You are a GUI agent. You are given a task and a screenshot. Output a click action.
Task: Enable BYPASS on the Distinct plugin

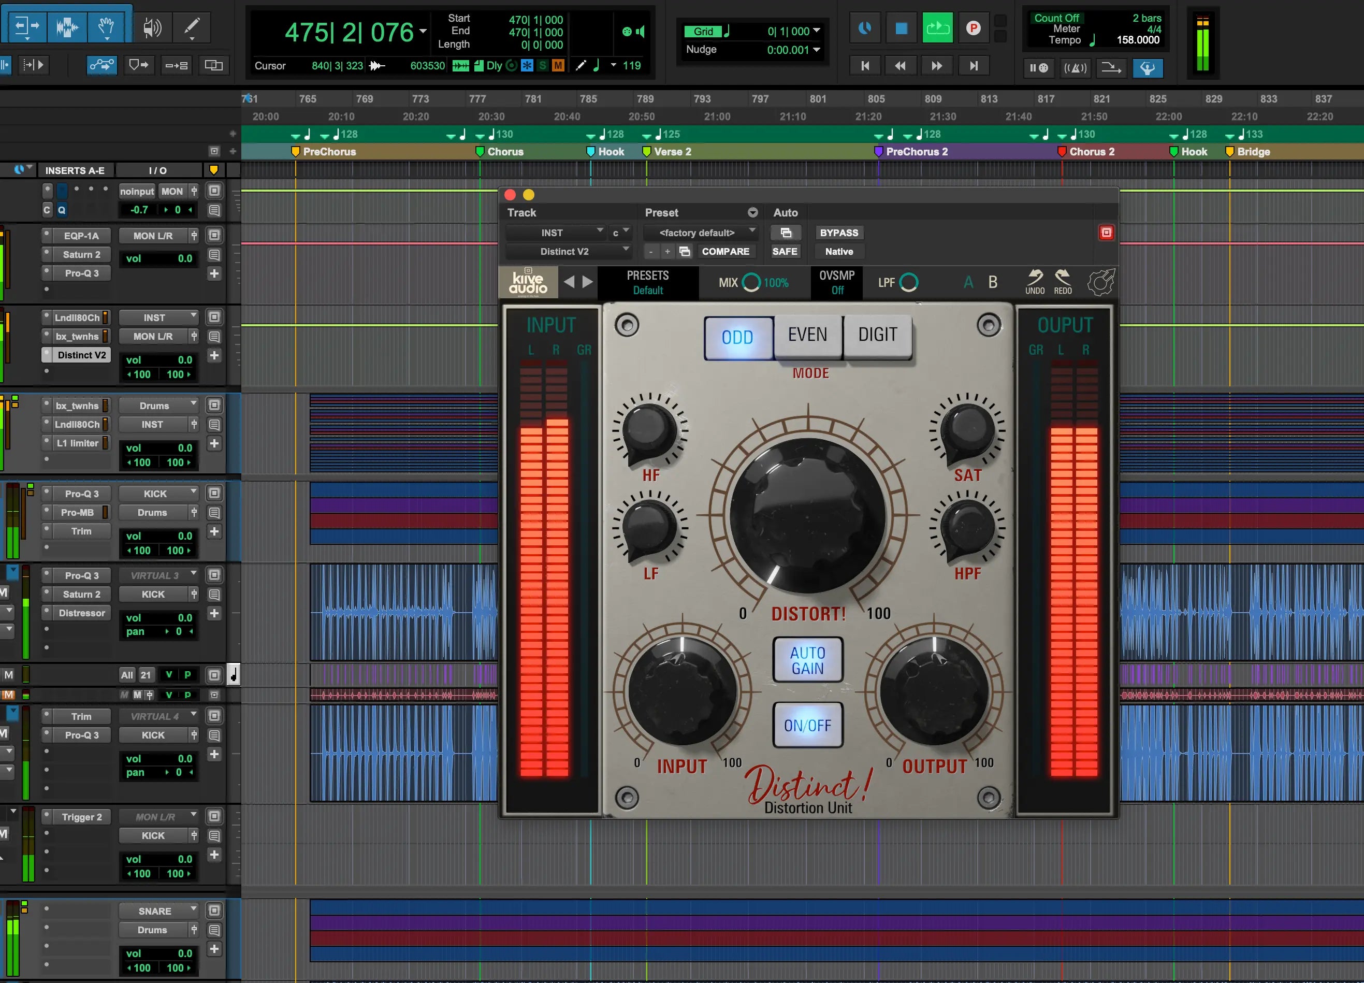click(838, 232)
